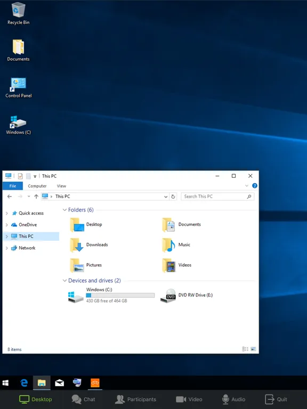Click the search magnifier icon
The height and width of the screenshot is (409, 307).
click(249, 197)
